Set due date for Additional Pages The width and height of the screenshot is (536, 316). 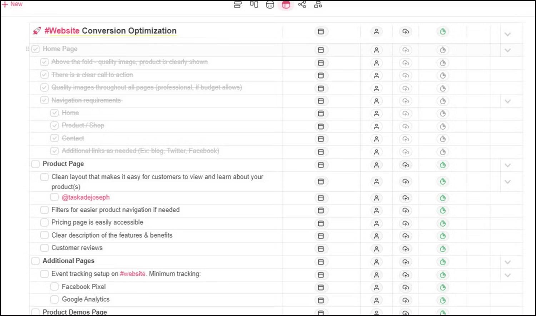click(321, 262)
